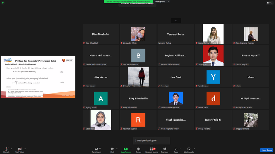Select Yosef Nugroho Aris P's tile
275x154 pixels.
pyautogui.click(x=176, y=120)
